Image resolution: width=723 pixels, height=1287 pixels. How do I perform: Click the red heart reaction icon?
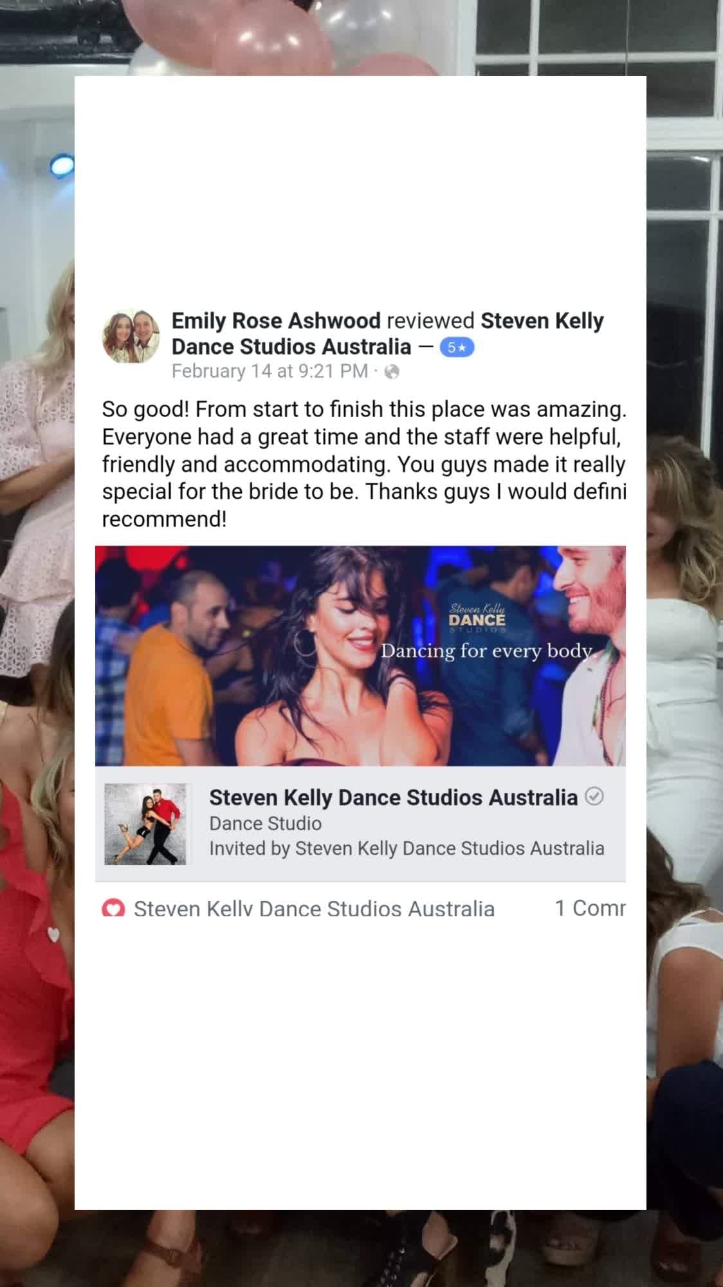(113, 909)
